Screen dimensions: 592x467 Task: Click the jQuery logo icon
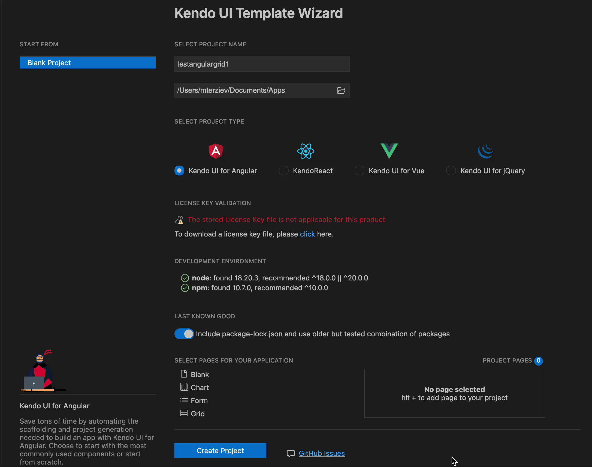coord(485,151)
